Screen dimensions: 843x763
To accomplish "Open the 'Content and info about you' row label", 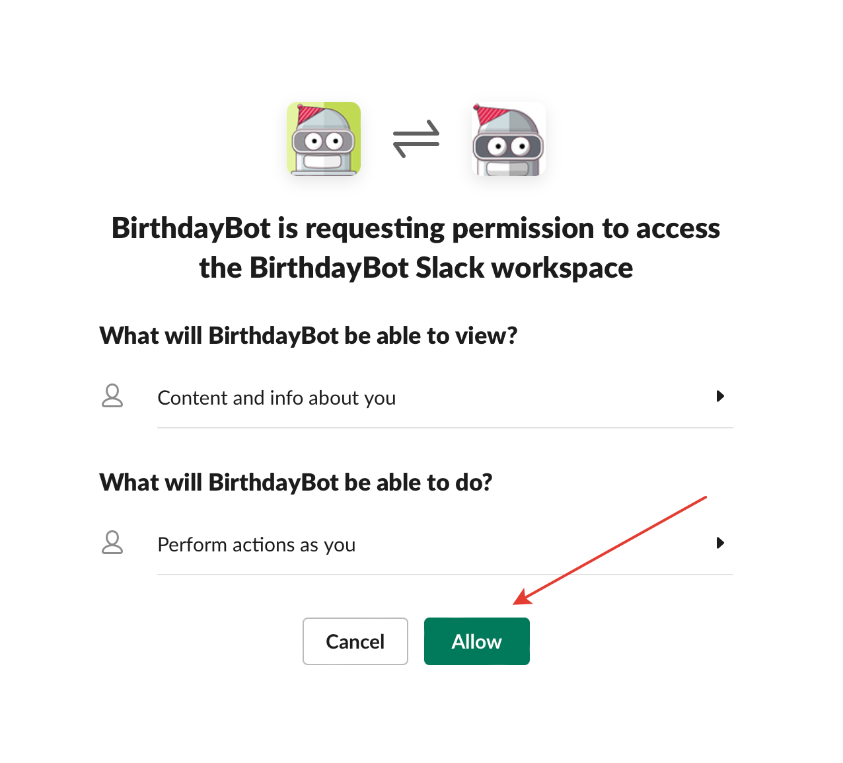I will click(x=276, y=398).
